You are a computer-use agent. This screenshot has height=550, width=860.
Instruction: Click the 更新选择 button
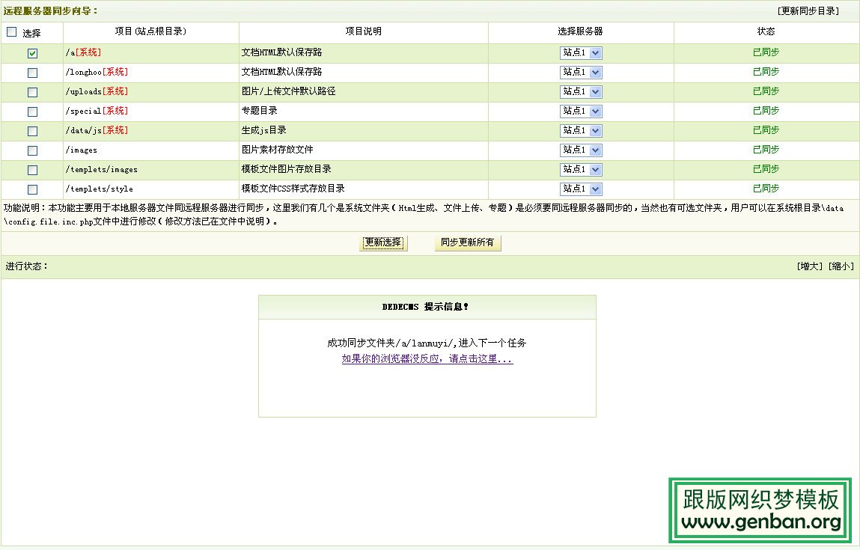[x=383, y=243]
